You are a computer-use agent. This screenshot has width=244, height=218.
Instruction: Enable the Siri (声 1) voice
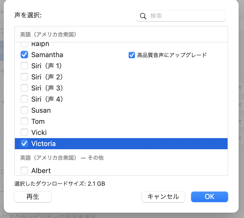[x=24, y=66]
